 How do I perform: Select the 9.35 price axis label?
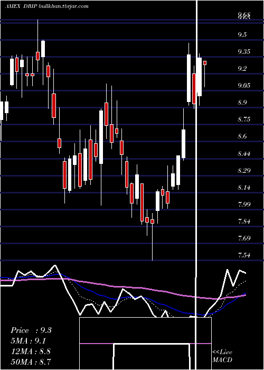[244, 52]
